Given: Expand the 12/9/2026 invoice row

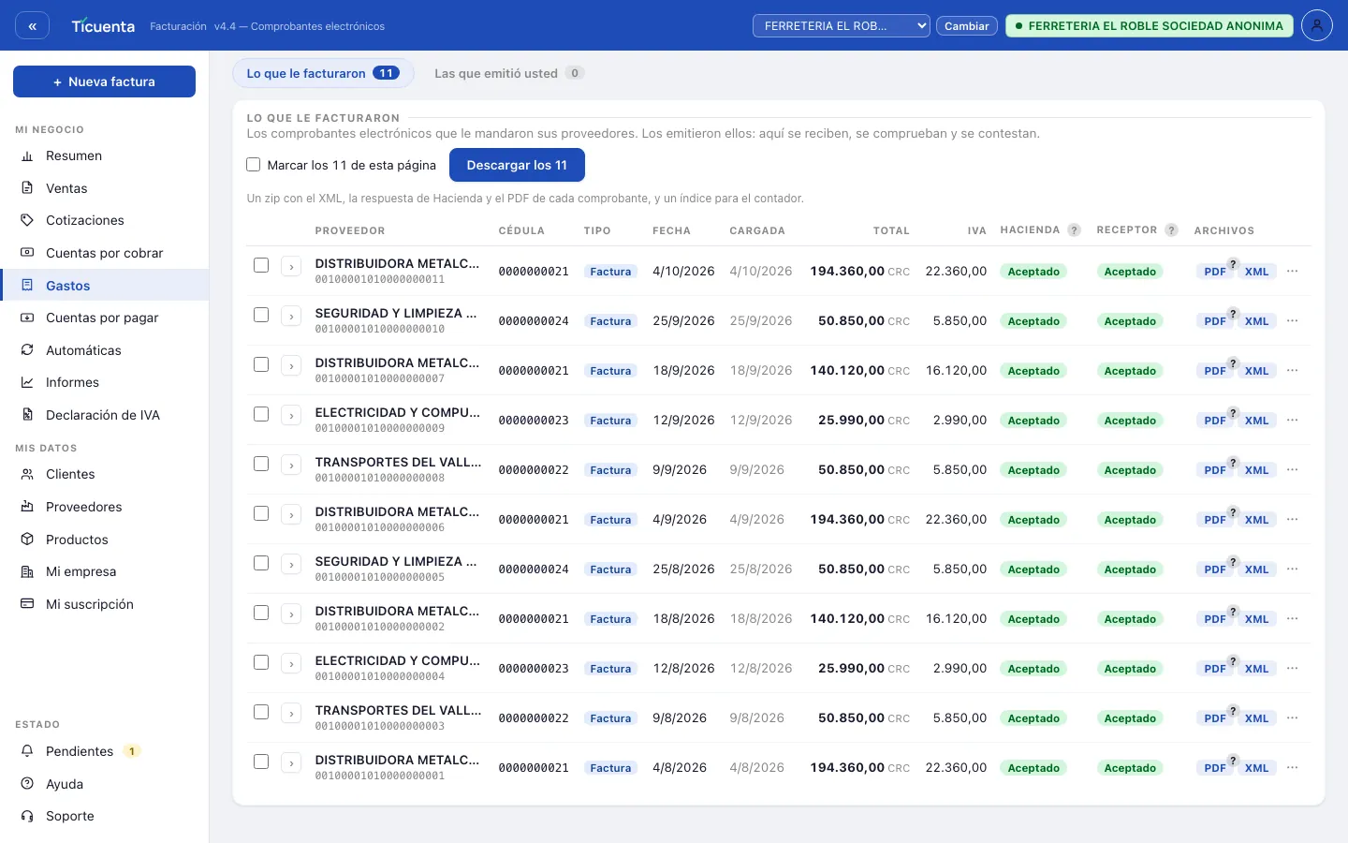Looking at the screenshot, I should pyautogui.click(x=291, y=415).
